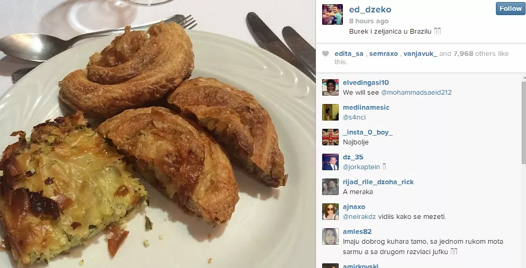The image size is (526, 268).
Task: Click the comments scrollbar thumb
Action: 524,122
